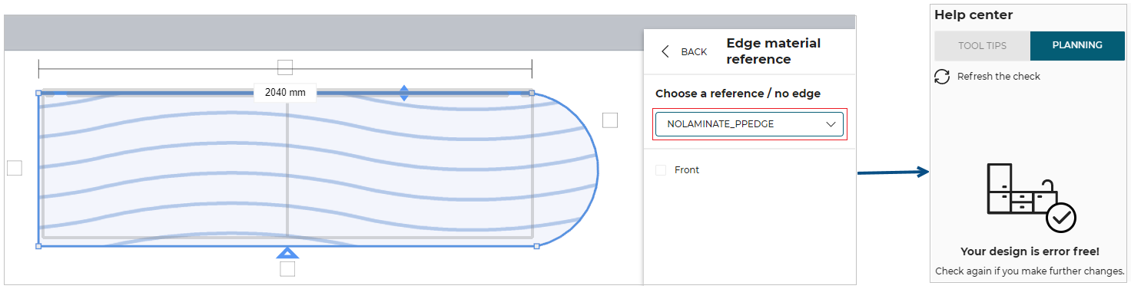The height and width of the screenshot is (289, 1131).
Task: Click the Refresh the check link
Action: click(x=998, y=77)
